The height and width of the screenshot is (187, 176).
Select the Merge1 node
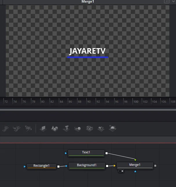click(135, 166)
